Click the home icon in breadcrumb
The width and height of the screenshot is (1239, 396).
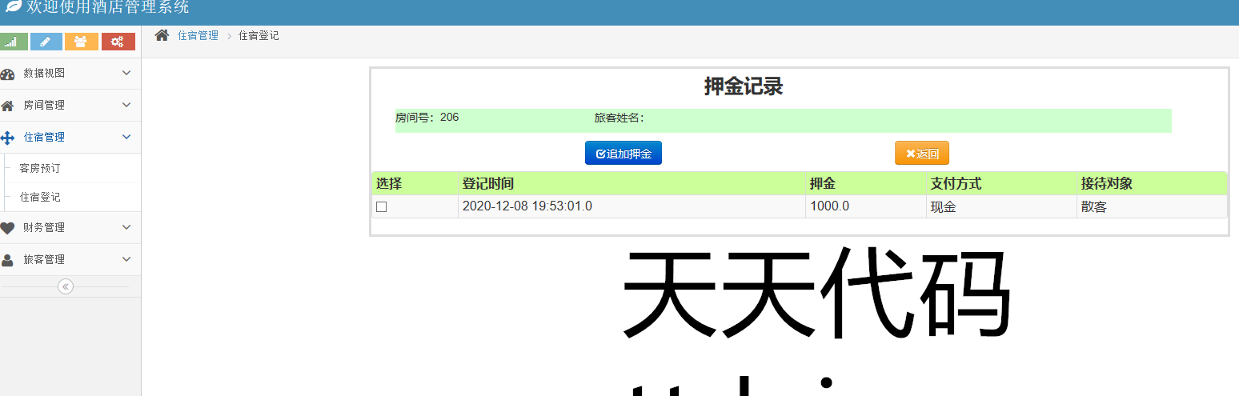coord(162,35)
